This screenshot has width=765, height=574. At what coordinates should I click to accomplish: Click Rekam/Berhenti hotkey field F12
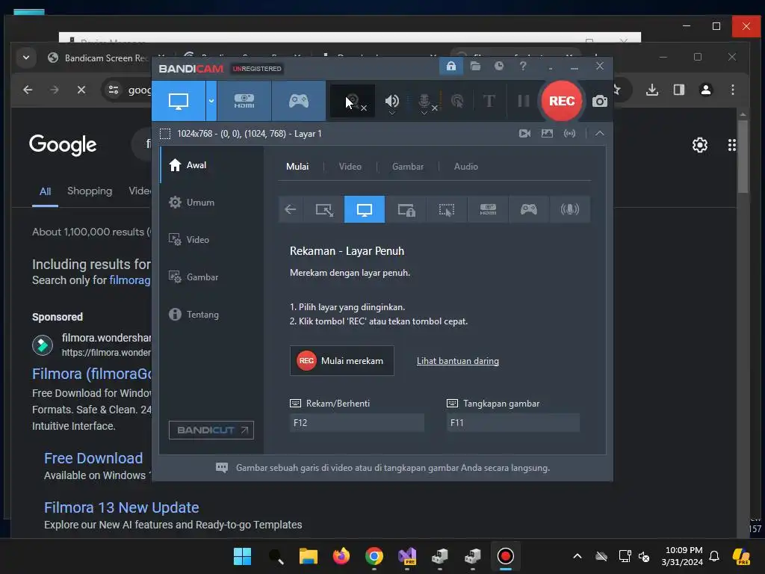click(356, 423)
